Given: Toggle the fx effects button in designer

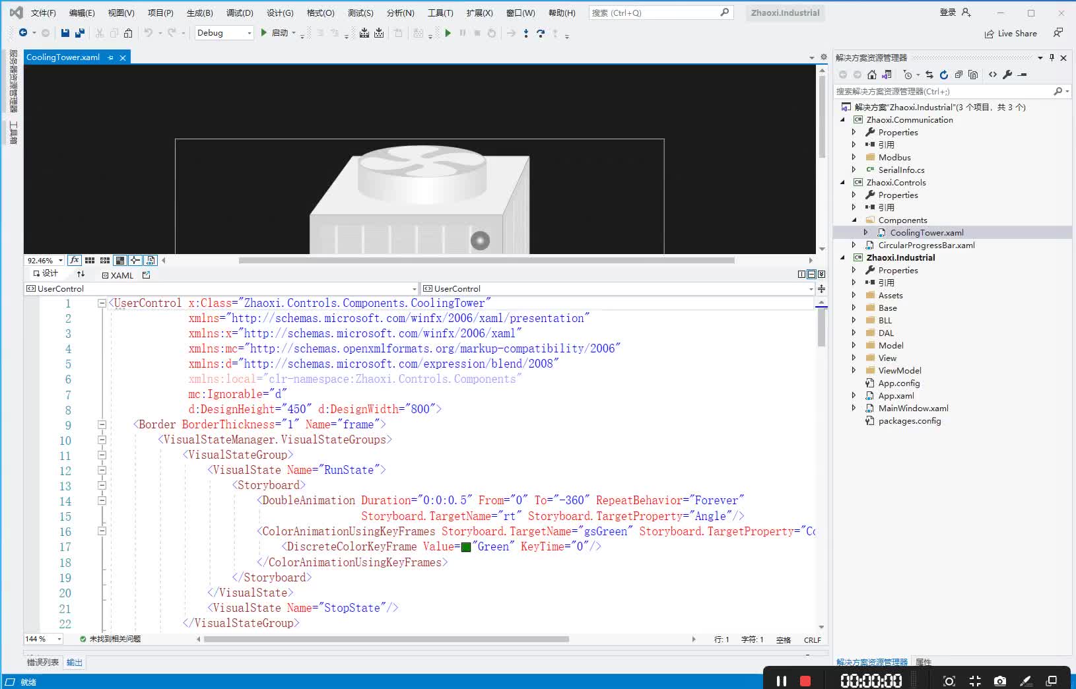Looking at the screenshot, I should pyautogui.click(x=74, y=260).
